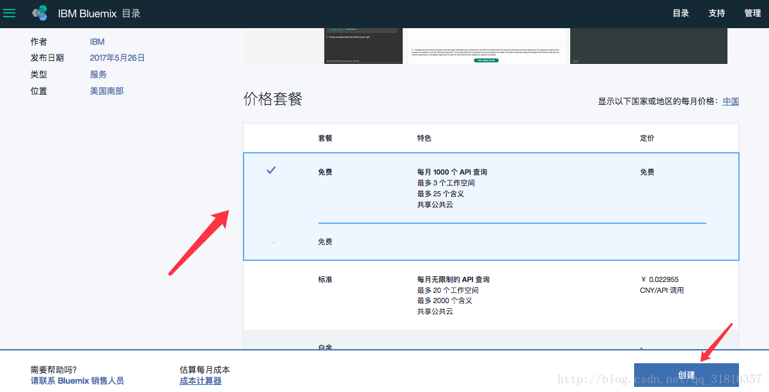The width and height of the screenshot is (769, 392).
Task: Open the third dark screenshot thumbnail
Action: coord(649,45)
